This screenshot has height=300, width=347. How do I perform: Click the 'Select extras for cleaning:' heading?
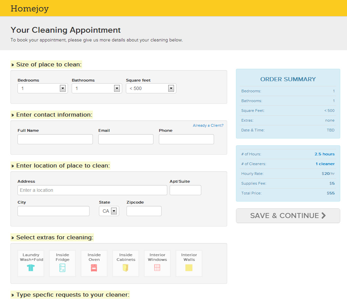click(55, 238)
